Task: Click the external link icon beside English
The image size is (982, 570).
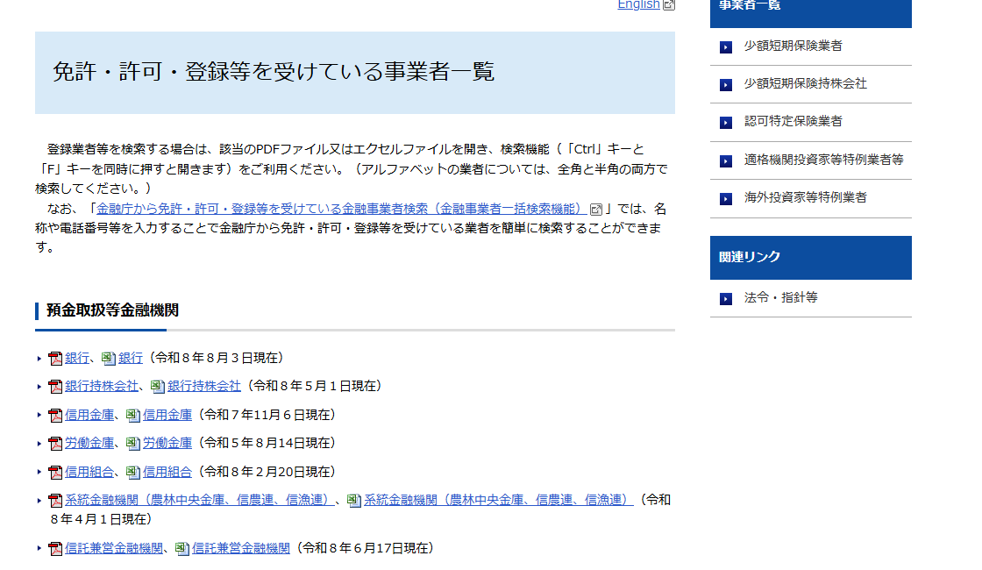Action: coord(669,5)
